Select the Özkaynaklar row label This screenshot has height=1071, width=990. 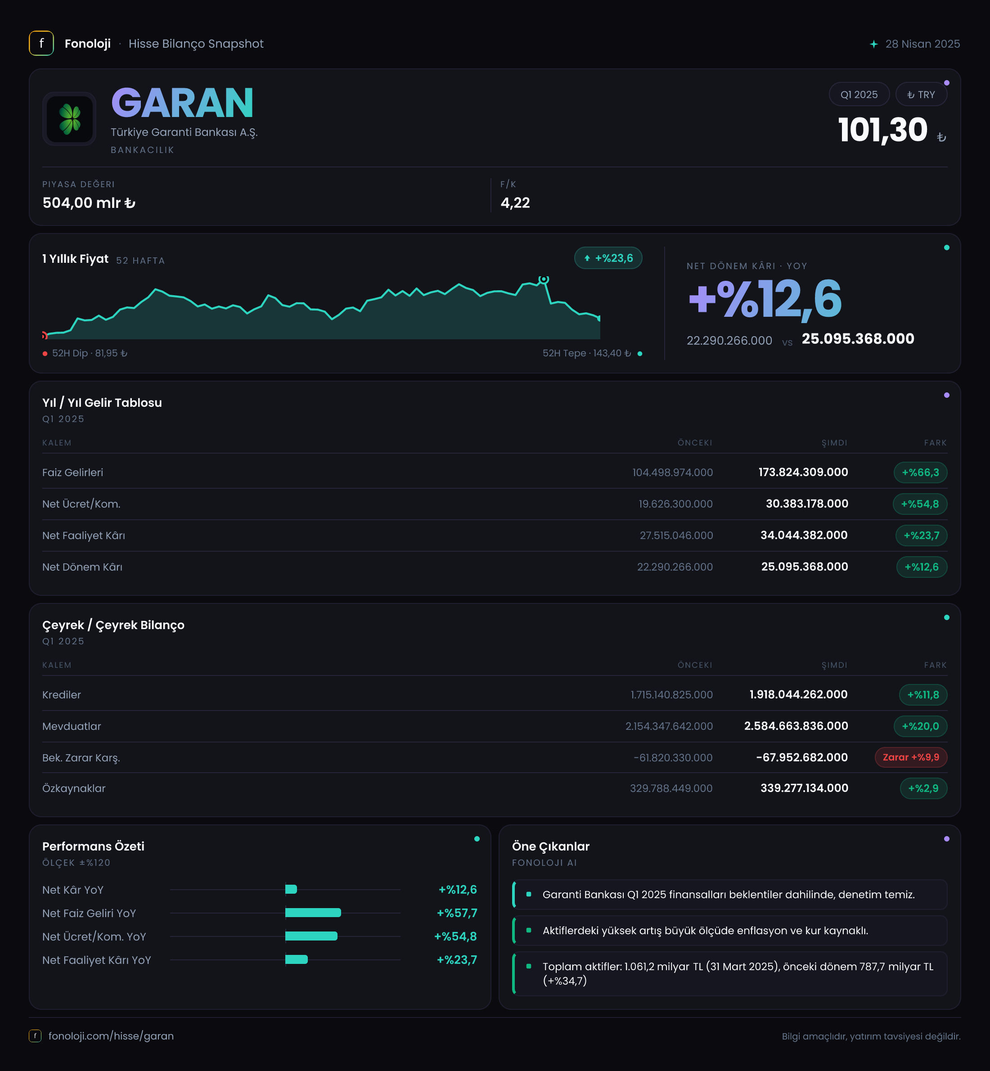tap(74, 789)
